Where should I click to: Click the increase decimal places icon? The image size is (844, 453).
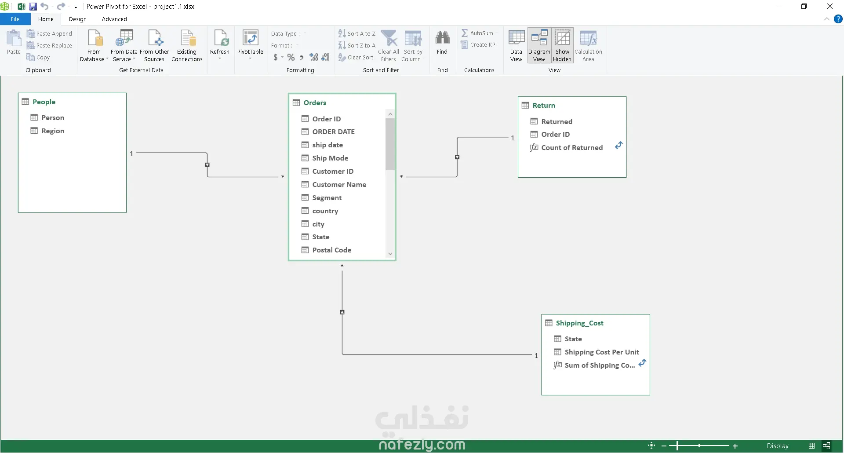pos(314,57)
